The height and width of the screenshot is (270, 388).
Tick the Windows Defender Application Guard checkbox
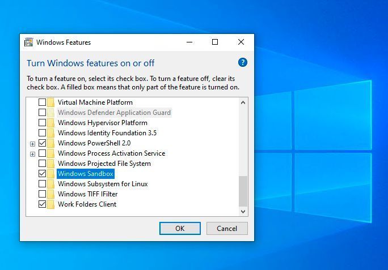tap(43, 113)
